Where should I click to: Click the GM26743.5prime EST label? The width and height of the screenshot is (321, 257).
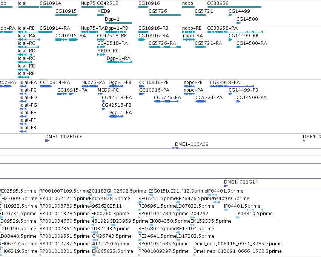tap(112, 236)
